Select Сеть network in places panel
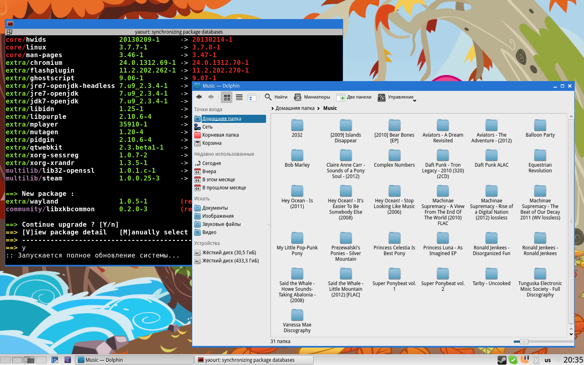 (x=207, y=127)
